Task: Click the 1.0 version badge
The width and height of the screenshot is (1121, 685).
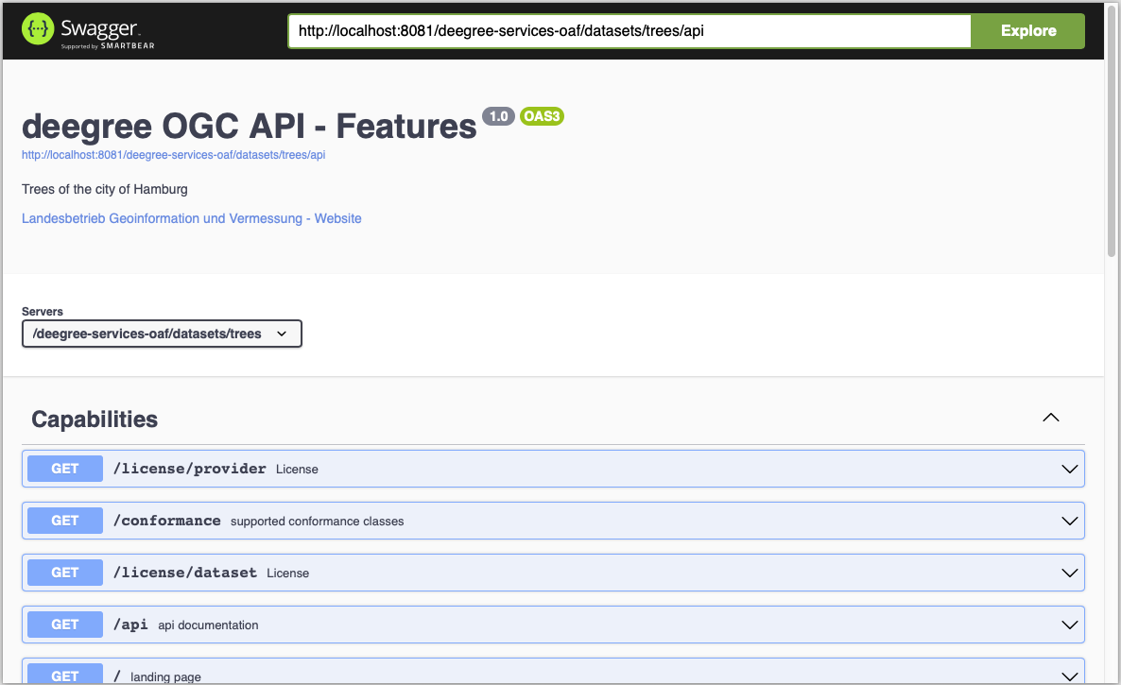Action: (x=499, y=116)
